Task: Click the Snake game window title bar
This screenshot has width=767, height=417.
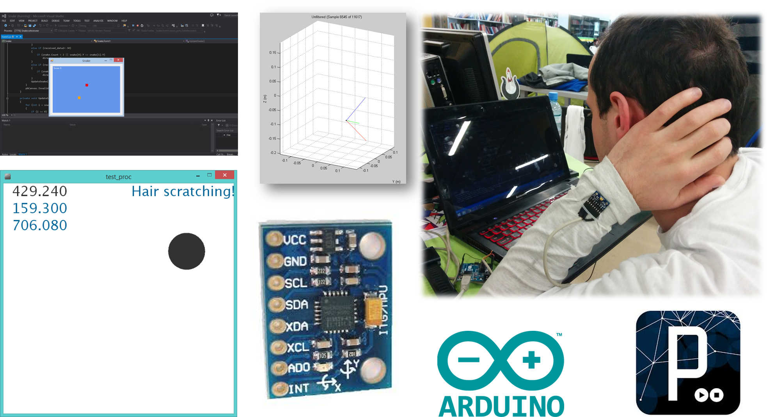Action: [86, 60]
